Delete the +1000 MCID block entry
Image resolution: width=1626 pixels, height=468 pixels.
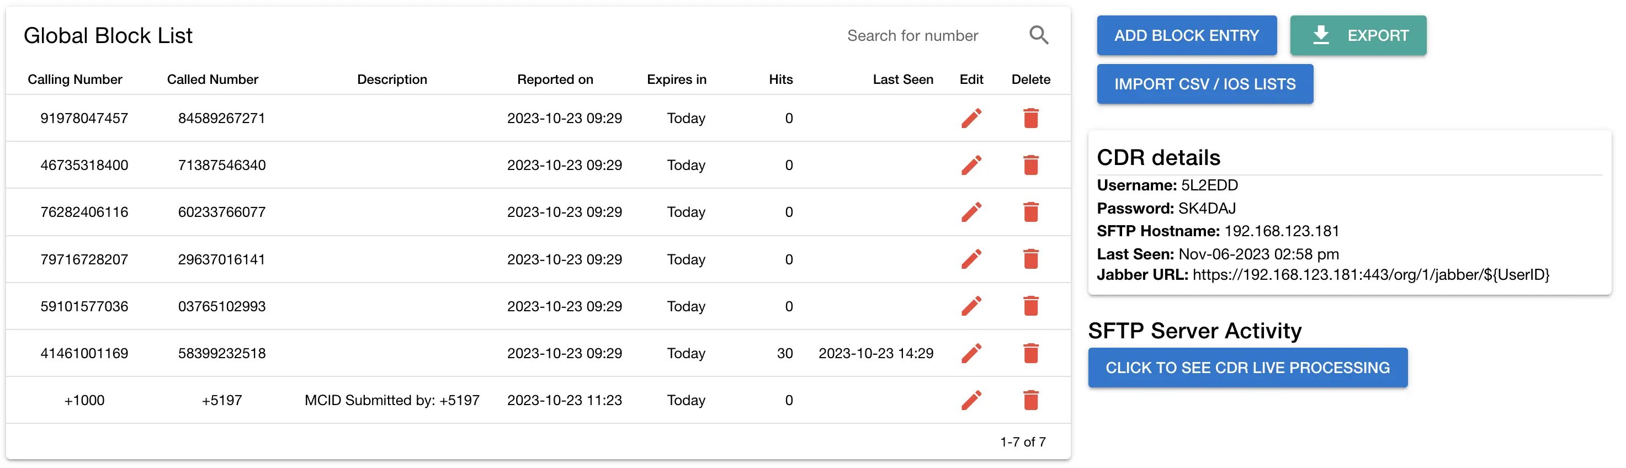(x=1030, y=401)
